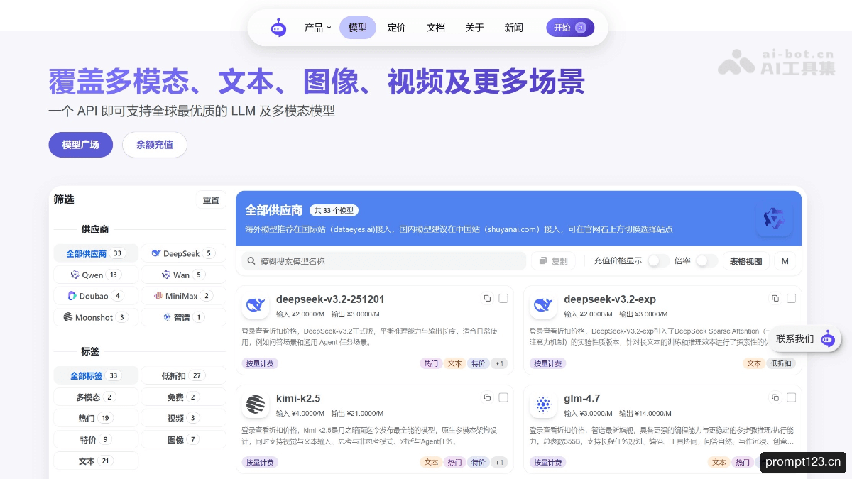Copy the deepseek-v3.2-exp model name icon
This screenshot has height=479, width=852.
pyautogui.click(x=775, y=299)
